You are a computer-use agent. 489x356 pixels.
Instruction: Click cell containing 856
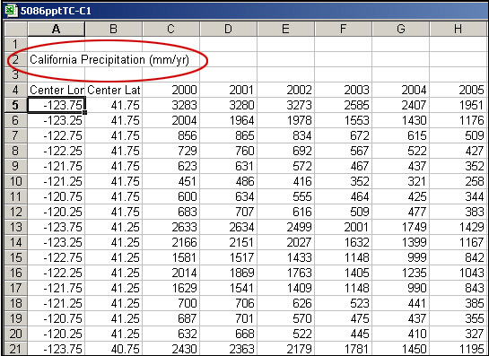pyautogui.click(x=170, y=135)
